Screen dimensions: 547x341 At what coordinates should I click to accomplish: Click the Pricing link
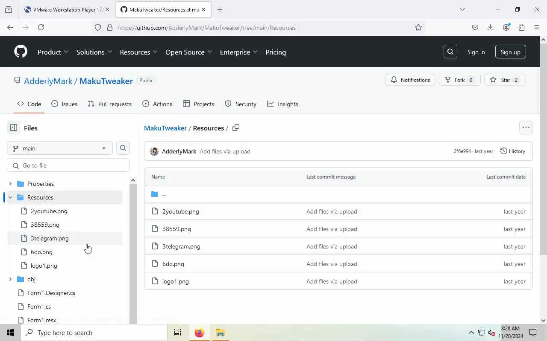[x=276, y=52]
